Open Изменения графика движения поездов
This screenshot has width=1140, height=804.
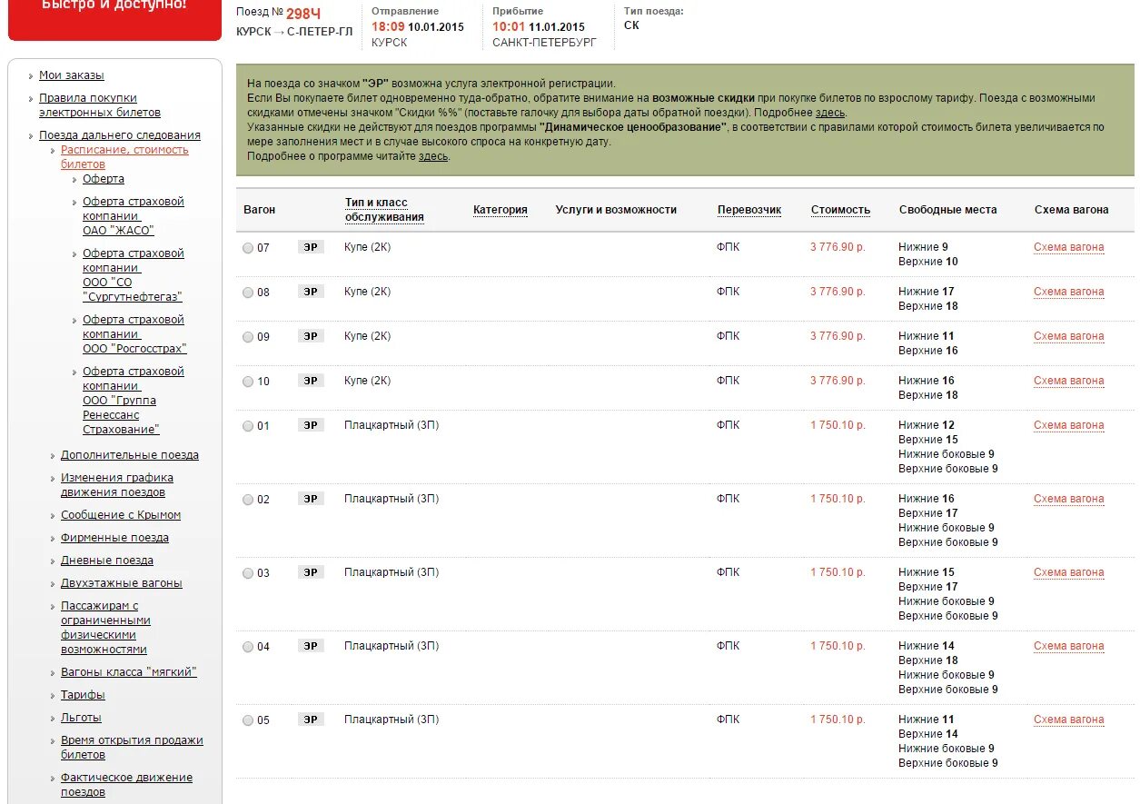[x=117, y=485]
